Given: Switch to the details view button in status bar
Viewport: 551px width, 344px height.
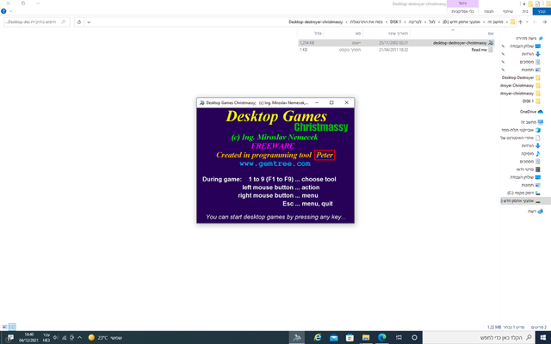Looking at the screenshot, I should click(12, 327).
